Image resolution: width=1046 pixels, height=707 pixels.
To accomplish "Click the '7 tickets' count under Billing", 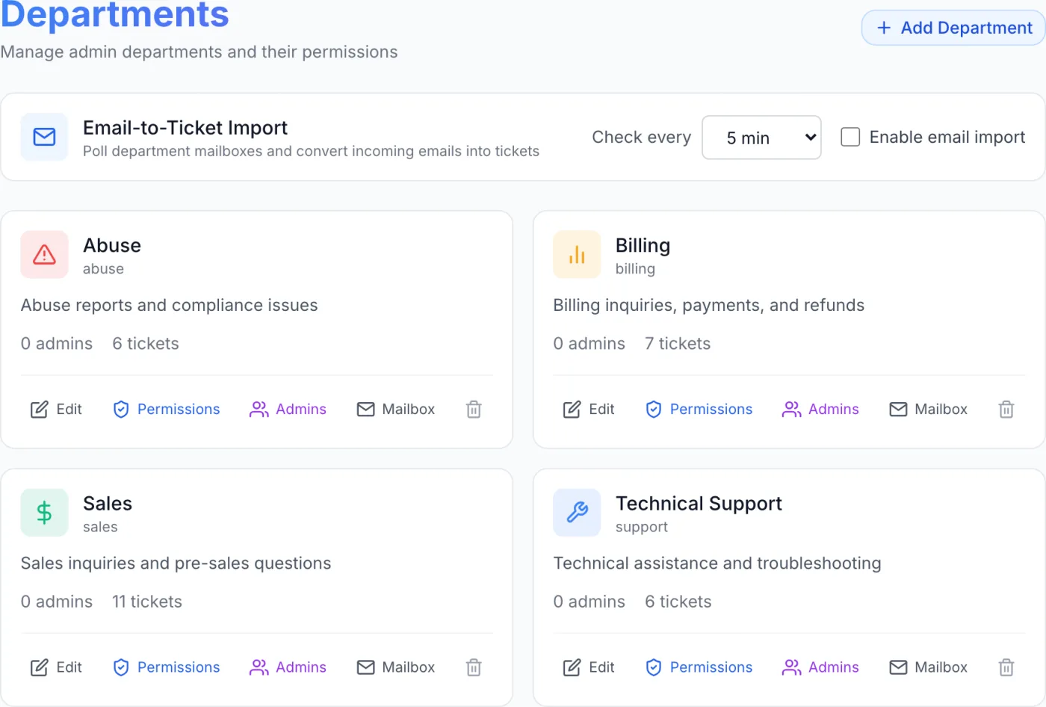I will point(678,344).
